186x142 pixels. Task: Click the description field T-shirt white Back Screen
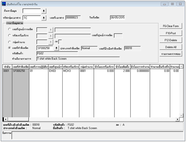[78, 59]
